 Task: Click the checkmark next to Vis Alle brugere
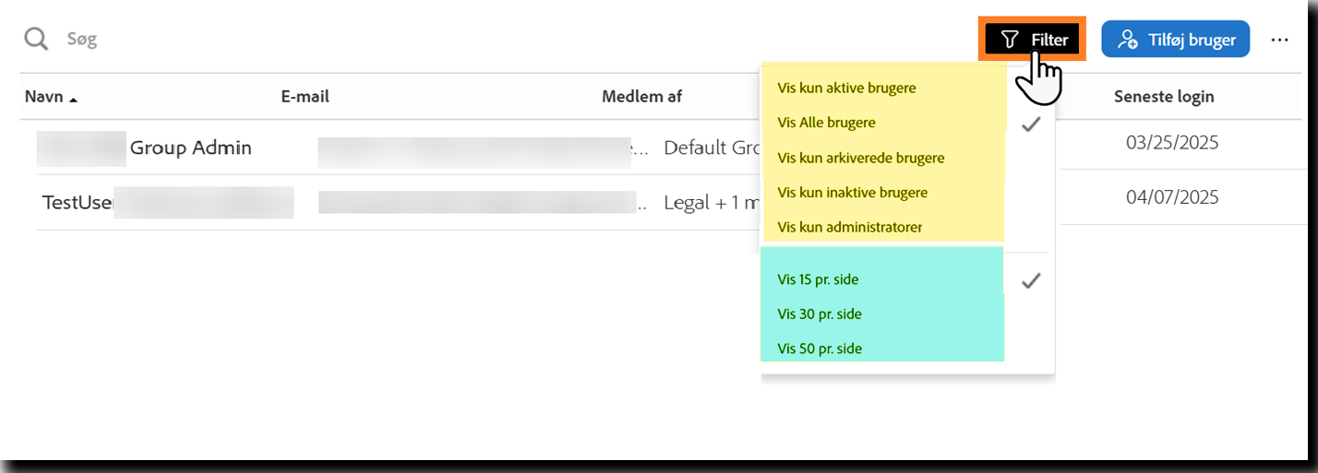[x=1031, y=124]
